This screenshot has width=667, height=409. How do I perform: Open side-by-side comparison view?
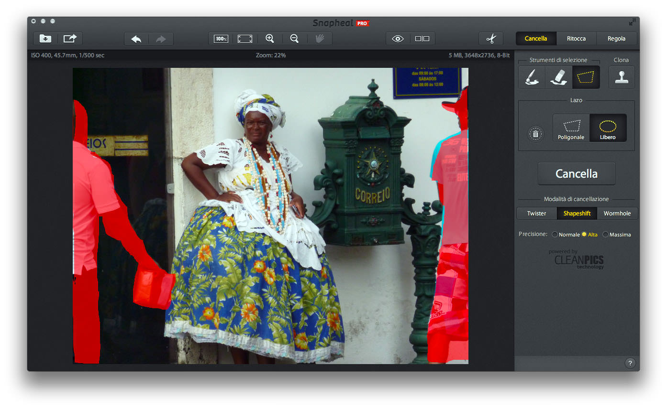click(422, 39)
